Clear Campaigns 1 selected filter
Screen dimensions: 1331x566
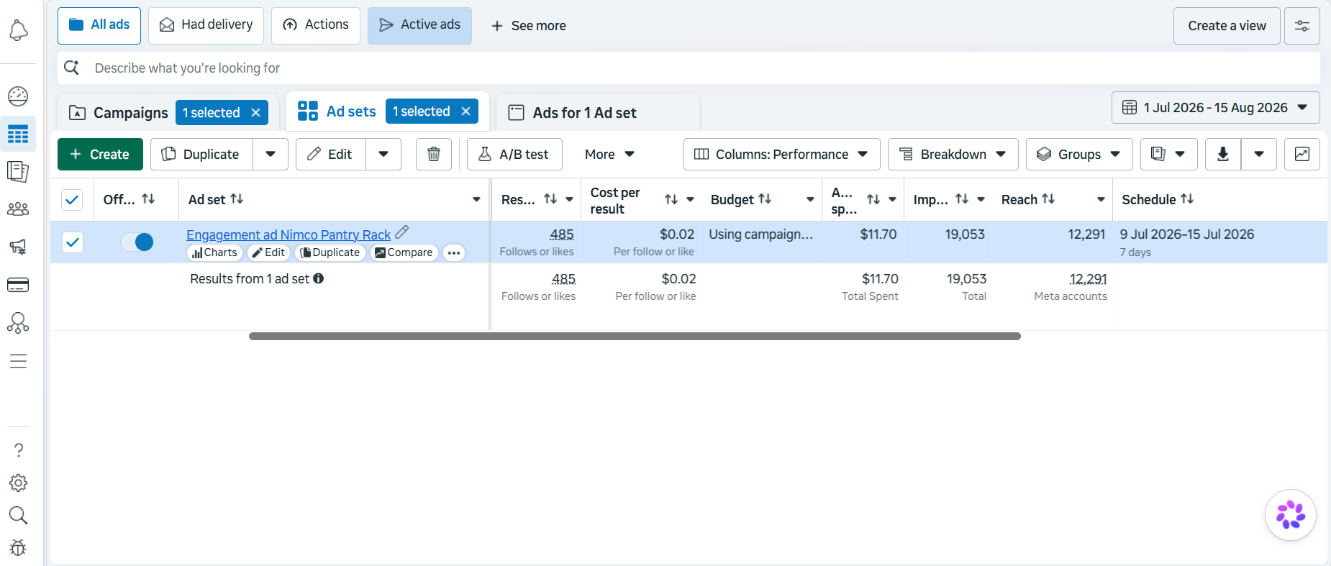coord(255,113)
